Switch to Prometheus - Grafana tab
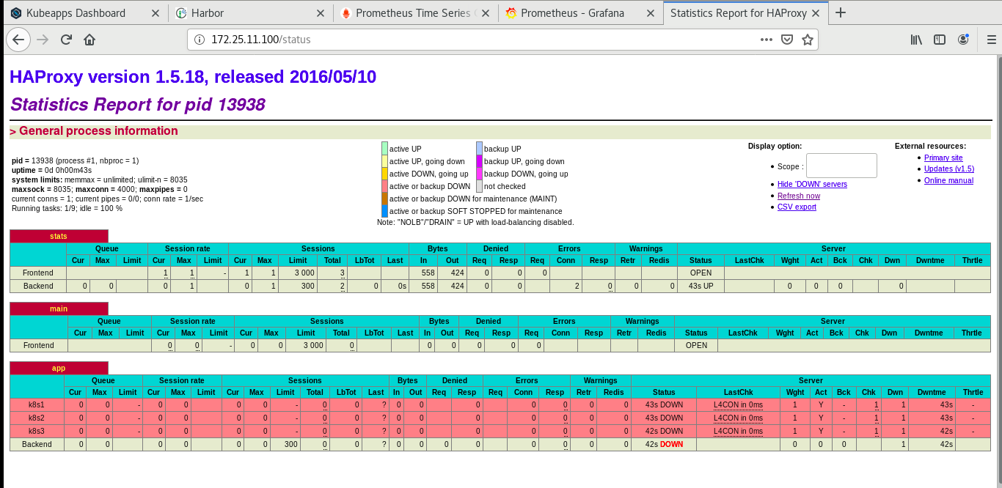The width and height of the screenshot is (1002, 488). 580,12
